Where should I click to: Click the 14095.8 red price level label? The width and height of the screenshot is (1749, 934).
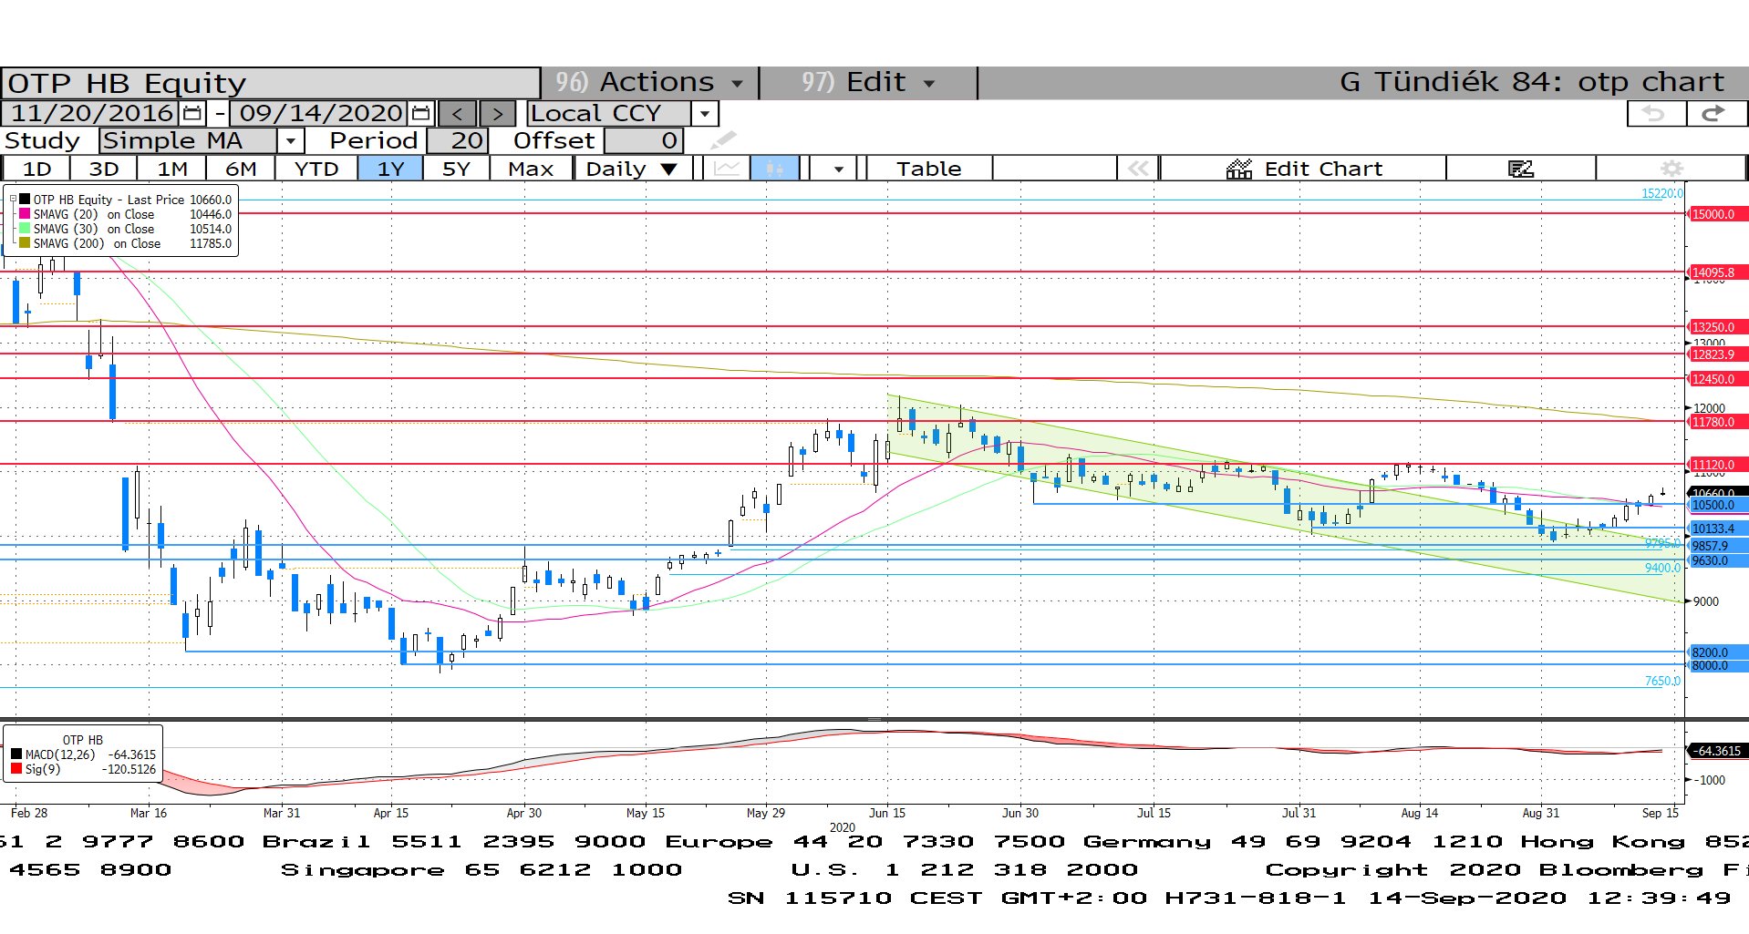coord(1717,272)
